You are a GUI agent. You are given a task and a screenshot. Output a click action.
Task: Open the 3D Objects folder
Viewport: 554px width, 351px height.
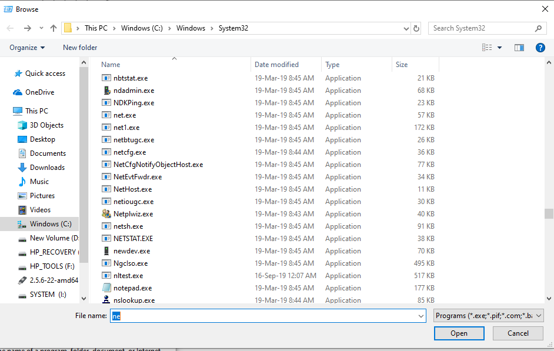coord(46,125)
